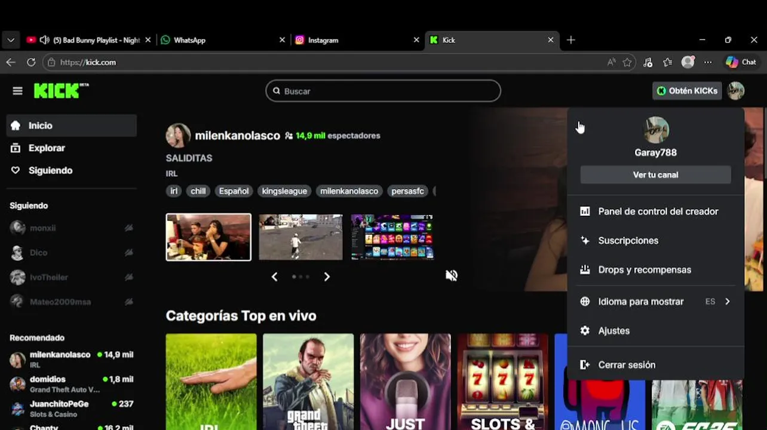This screenshot has height=430, width=767.
Task: Open followed channel monxii
Action: tap(72, 228)
